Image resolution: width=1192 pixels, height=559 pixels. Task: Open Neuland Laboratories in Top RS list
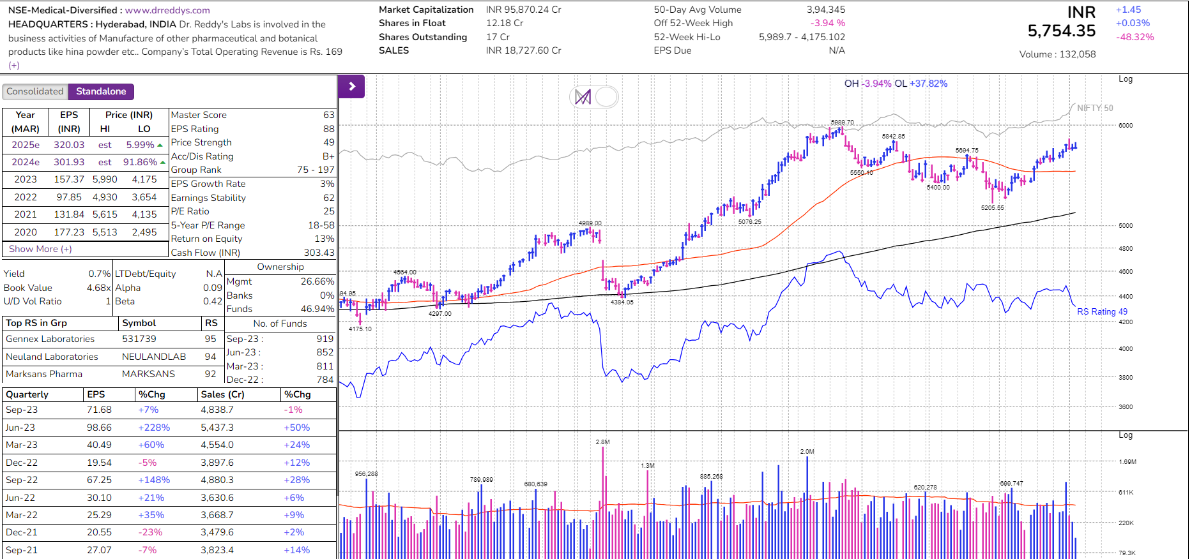(52, 357)
